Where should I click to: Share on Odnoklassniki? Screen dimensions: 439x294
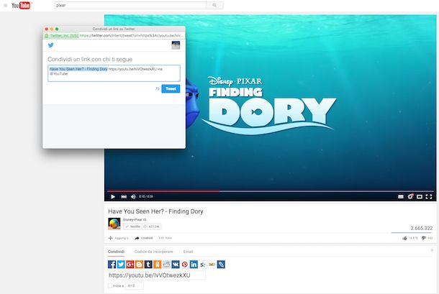point(158,265)
